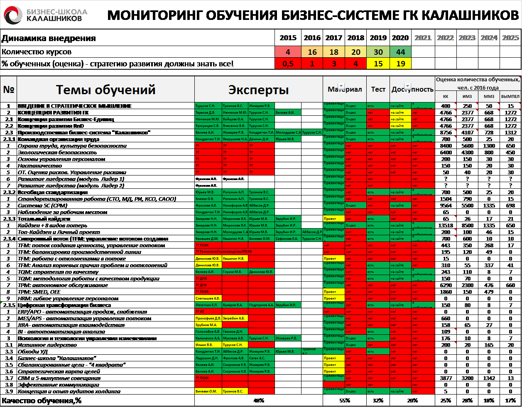This screenshot has height=407, width=522.
Task: Select the yellow 19 percent cell under 2020
Action: 400,63
